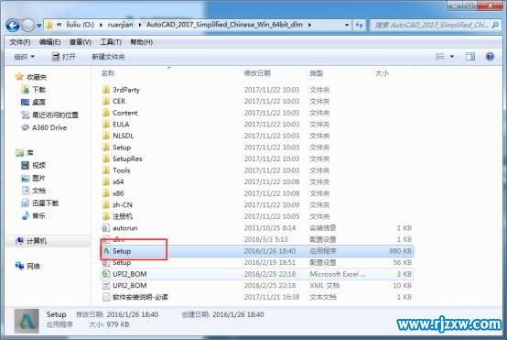
Task: Select the zh-CN folder icon
Action: click(x=106, y=204)
